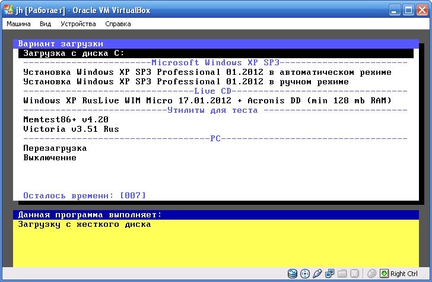The width and height of the screenshot is (432, 282).
Task: Click the virtualization (V chip) status icon
Action: pos(355,274)
